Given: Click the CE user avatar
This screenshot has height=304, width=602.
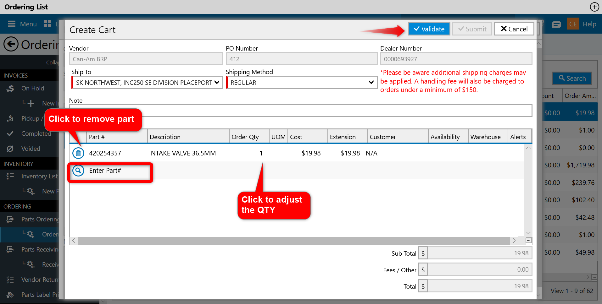Looking at the screenshot, I should click(573, 24).
